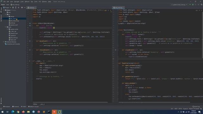The height and width of the screenshot is (114, 203).
Task: Click the Search Everywhere magnifier icon
Action: click(201, 5)
